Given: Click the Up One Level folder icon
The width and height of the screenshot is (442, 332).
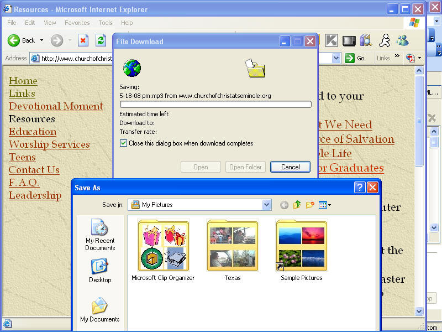Looking at the screenshot, I should (x=297, y=205).
